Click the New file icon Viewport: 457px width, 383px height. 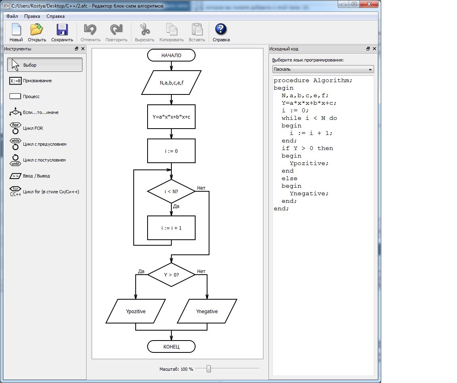(16, 32)
